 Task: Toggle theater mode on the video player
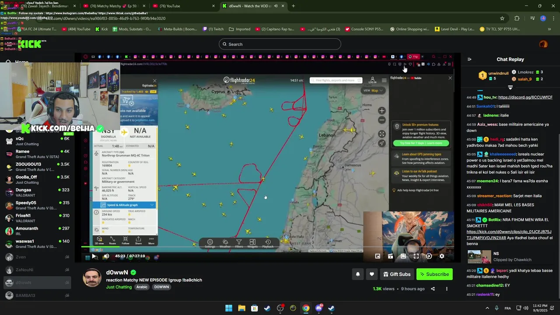click(403, 256)
